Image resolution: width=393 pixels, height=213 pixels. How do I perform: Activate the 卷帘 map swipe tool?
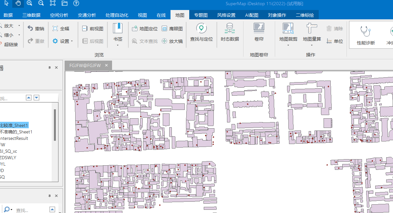(259, 33)
